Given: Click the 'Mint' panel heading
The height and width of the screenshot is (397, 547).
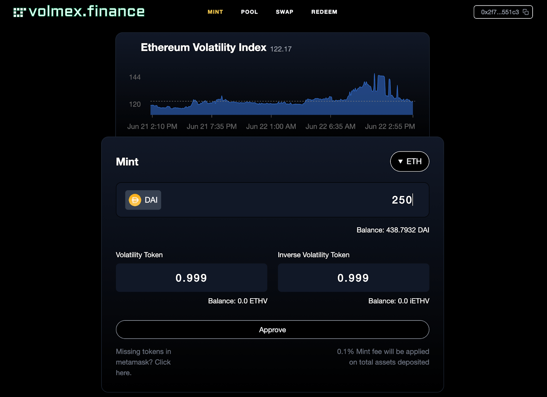Looking at the screenshot, I should [127, 162].
